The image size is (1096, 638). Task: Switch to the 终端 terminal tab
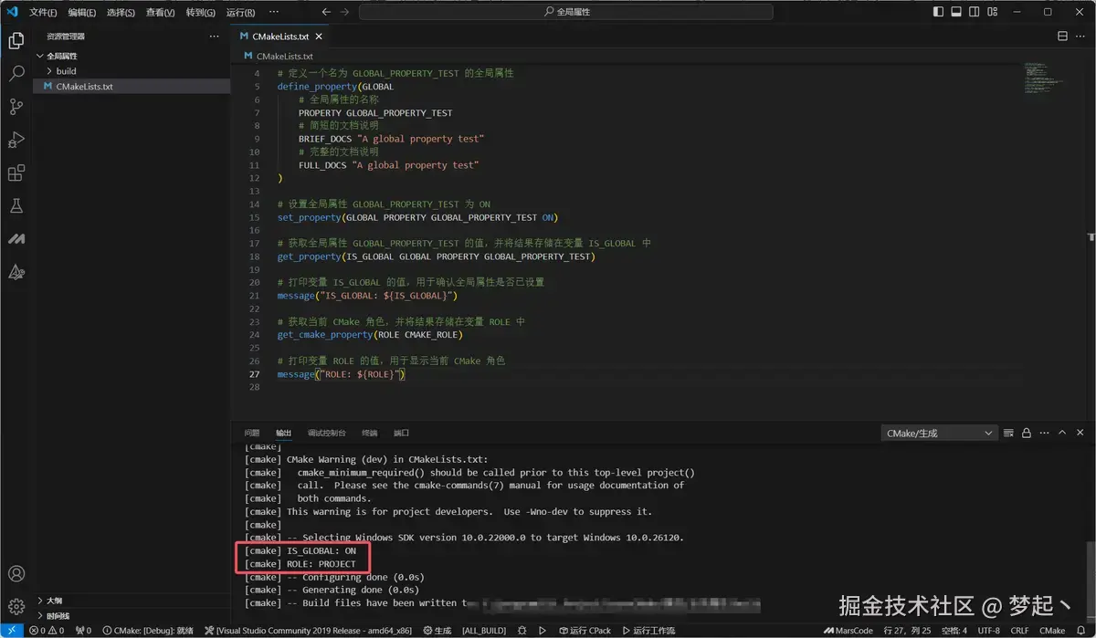point(369,433)
